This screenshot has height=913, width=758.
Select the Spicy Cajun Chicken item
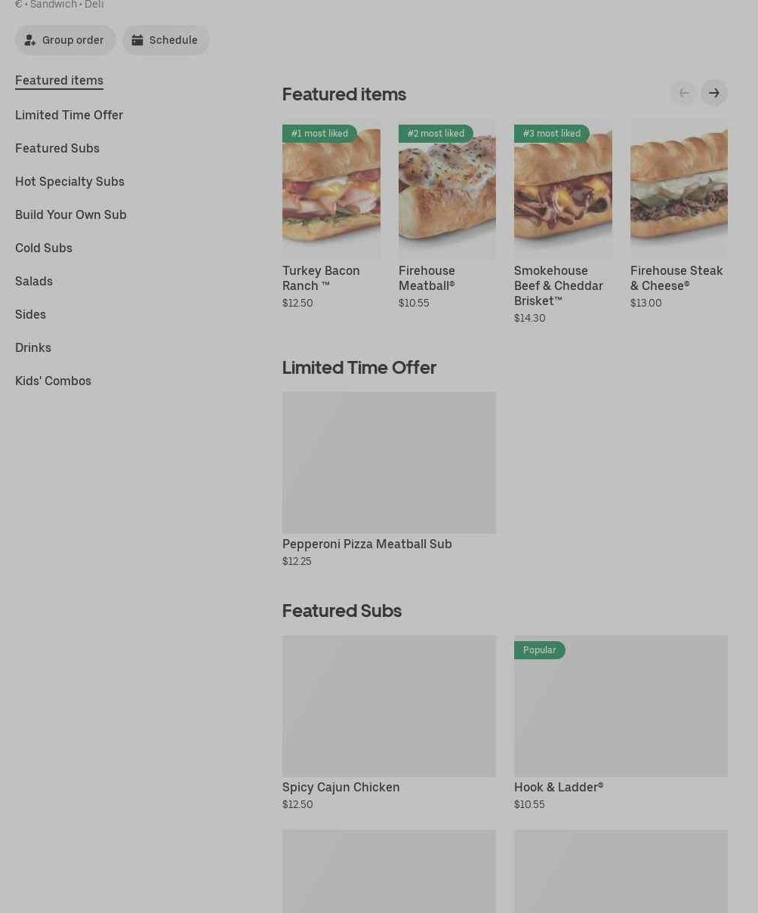pyautogui.click(x=389, y=706)
